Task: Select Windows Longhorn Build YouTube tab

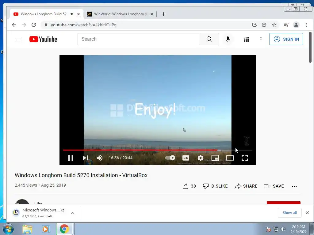Action: click(44, 14)
